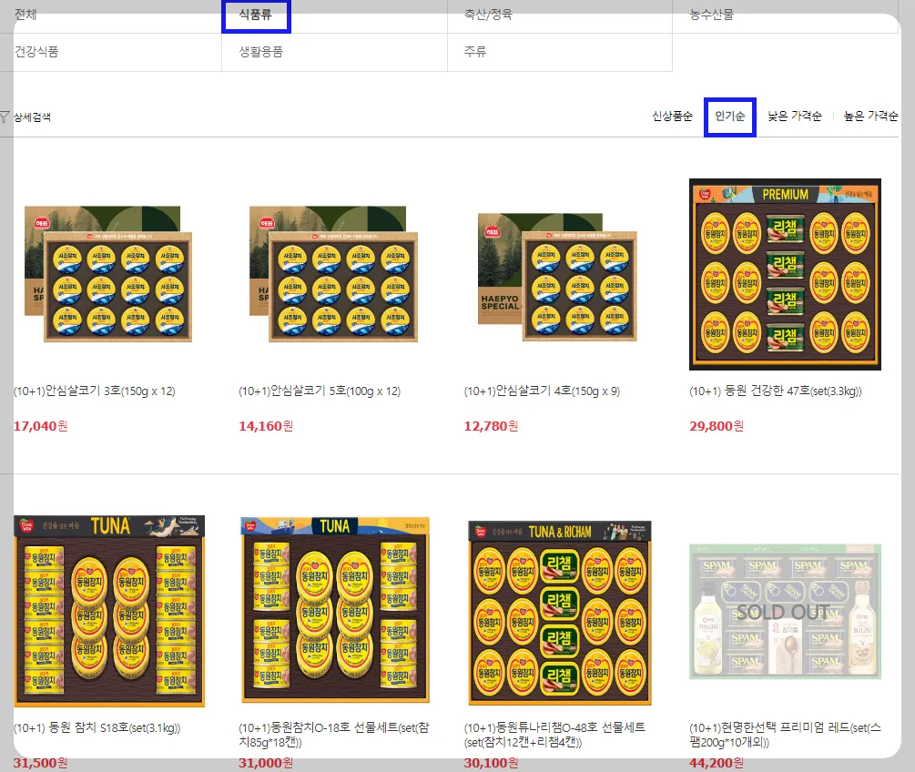Click the price 31,500원
Screen dimensions: 915x772
40,763
